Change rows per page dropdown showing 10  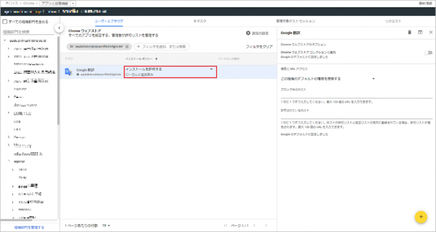tap(106, 226)
